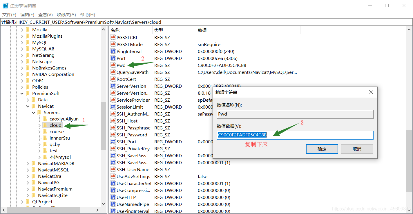
Task: Click the SSH_Passphrase string value icon
Action: (113, 128)
